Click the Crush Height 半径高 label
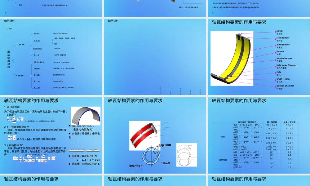Screen dimensions: 310x186 coord(283,80)
